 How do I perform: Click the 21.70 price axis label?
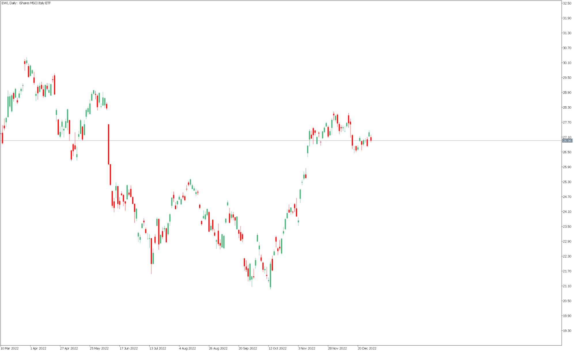pos(567,271)
